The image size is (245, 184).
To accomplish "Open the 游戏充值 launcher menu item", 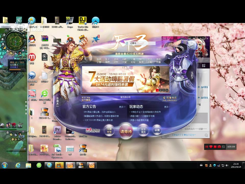I will point(158,61).
